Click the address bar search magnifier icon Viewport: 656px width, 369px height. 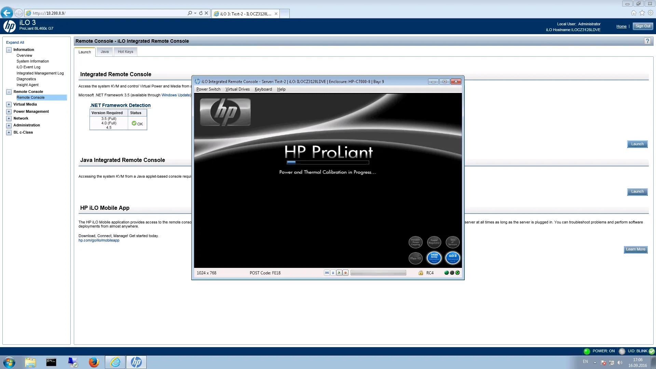190,13
